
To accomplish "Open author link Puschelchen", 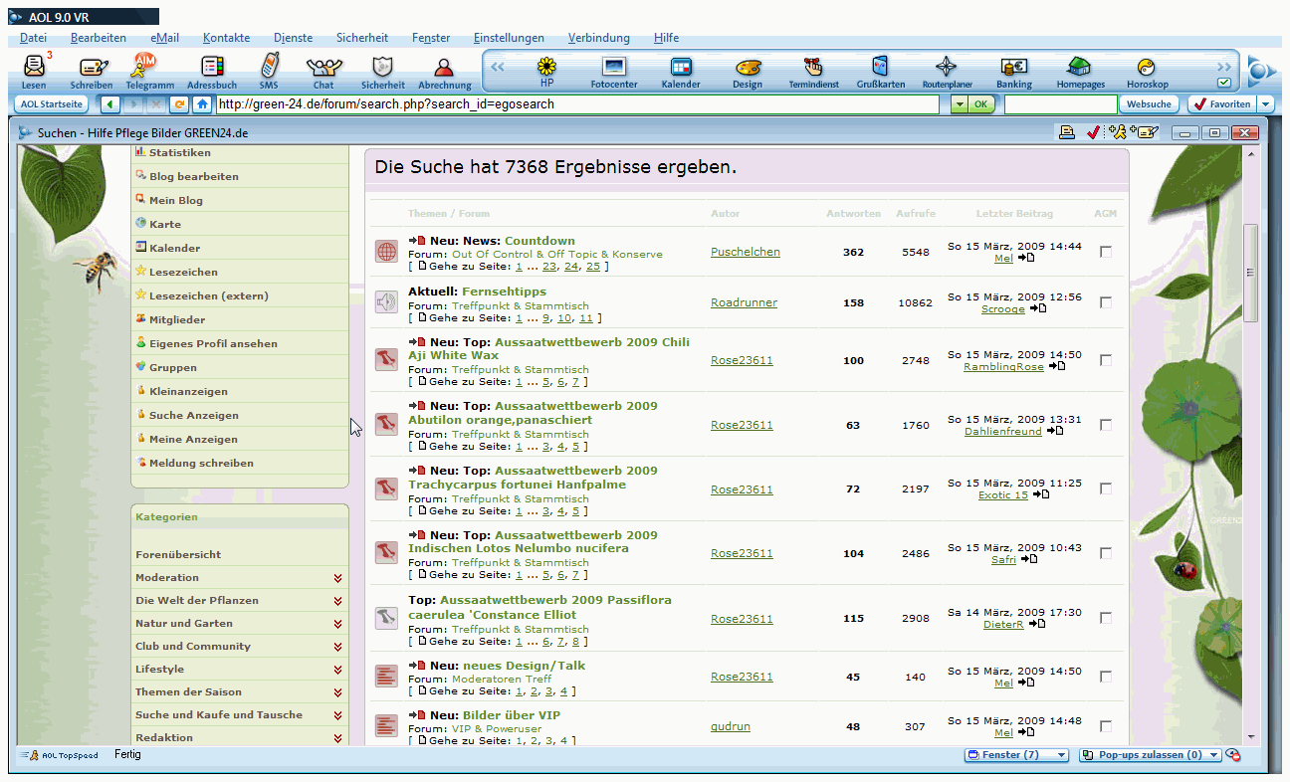I will point(745,252).
